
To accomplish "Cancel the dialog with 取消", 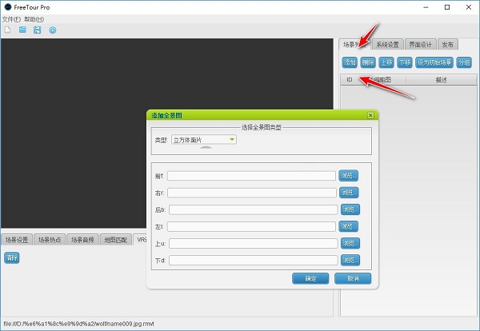I will pos(353,279).
